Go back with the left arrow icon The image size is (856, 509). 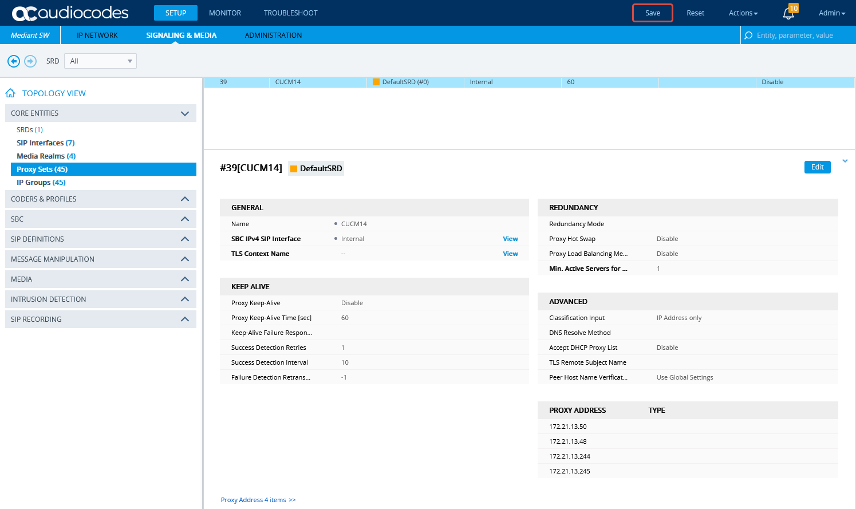pos(14,61)
